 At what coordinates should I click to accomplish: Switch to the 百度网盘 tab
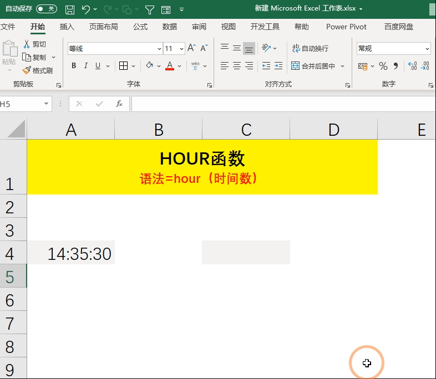(x=399, y=27)
